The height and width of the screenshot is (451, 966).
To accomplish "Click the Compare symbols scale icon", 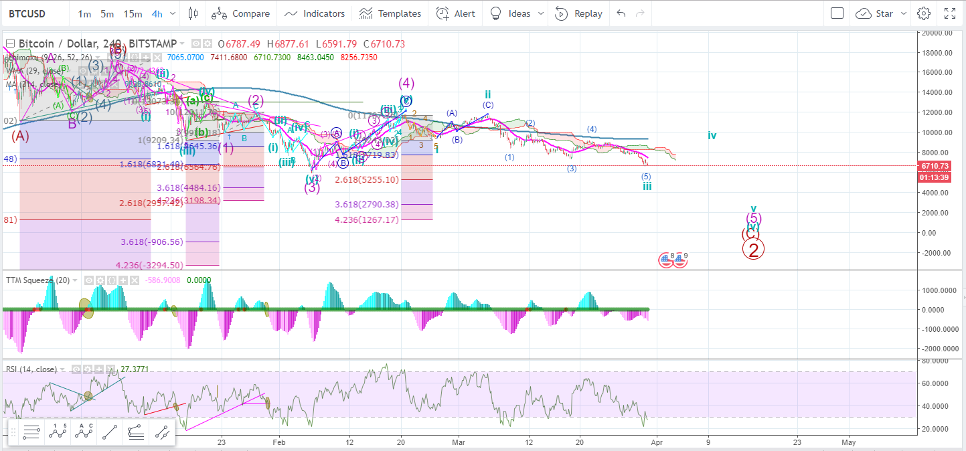I will click(x=218, y=13).
